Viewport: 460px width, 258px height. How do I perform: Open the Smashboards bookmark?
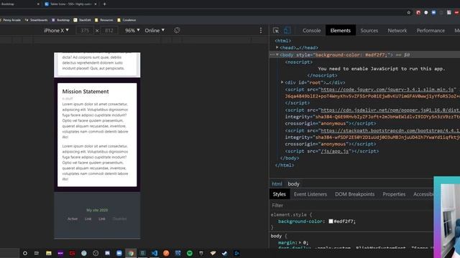click(36, 20)
